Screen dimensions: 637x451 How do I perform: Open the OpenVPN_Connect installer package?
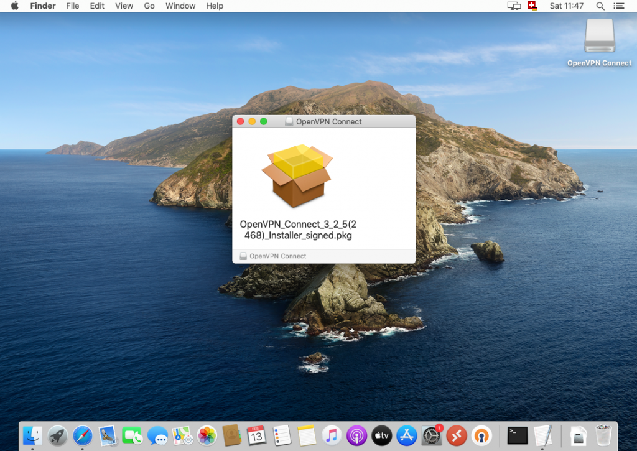pos(297,174)
